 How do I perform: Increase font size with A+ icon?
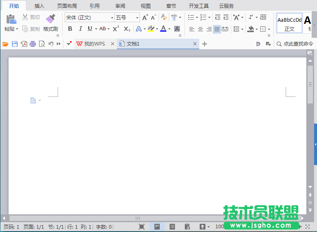pyautogui.click(x=145, y=17)
